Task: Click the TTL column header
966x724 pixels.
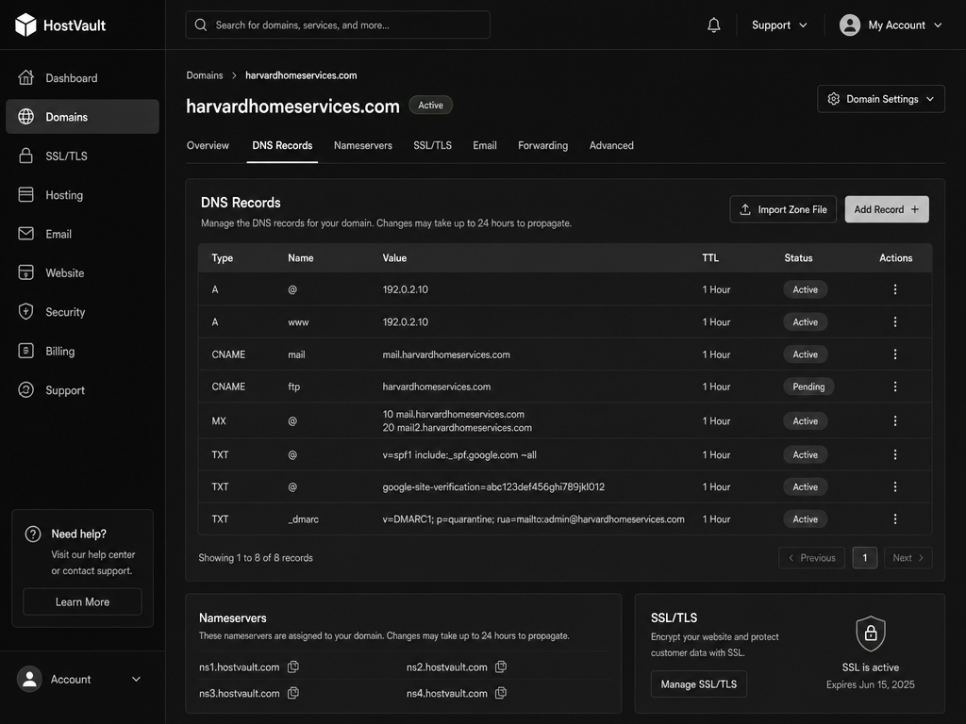Action: click(710, 258)
